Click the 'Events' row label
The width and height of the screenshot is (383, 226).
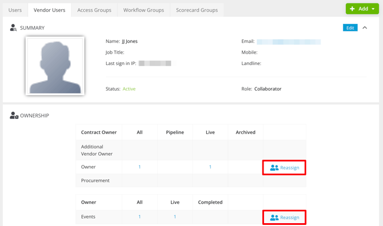(x=88, y=217)
